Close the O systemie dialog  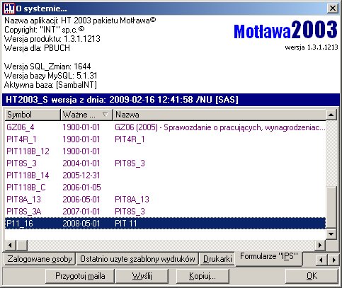(x=332, y=8)
